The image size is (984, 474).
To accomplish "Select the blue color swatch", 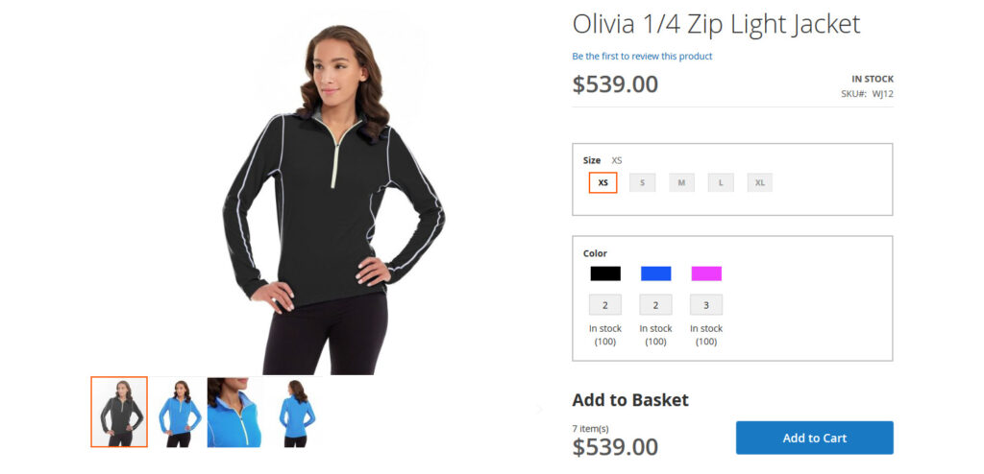I will (655, 273).
